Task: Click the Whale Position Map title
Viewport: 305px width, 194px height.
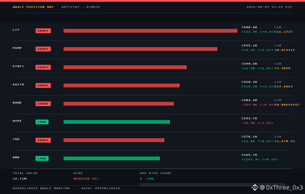Action: click(x=33, y=7)
